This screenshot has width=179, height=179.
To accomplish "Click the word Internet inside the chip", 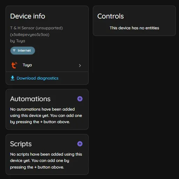I will click(24, 51).
